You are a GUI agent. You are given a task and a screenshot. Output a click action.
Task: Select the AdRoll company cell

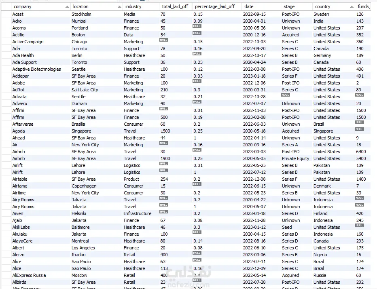coord(40,90)
